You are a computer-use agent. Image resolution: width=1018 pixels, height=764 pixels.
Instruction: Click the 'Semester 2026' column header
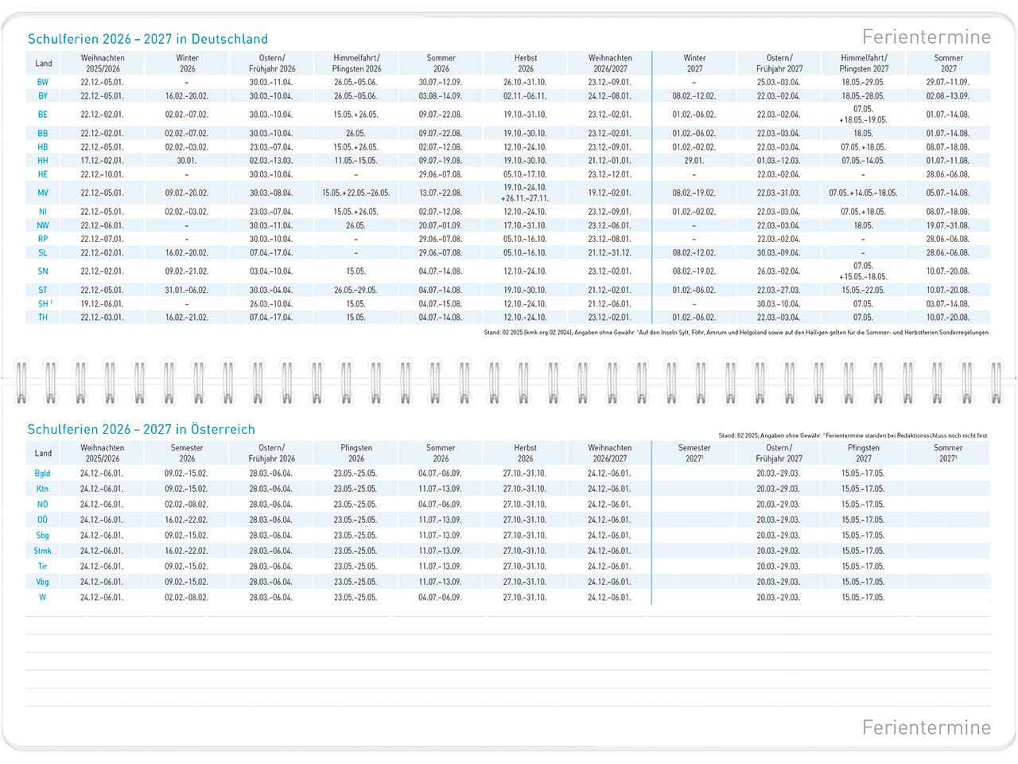pos(187,453)
